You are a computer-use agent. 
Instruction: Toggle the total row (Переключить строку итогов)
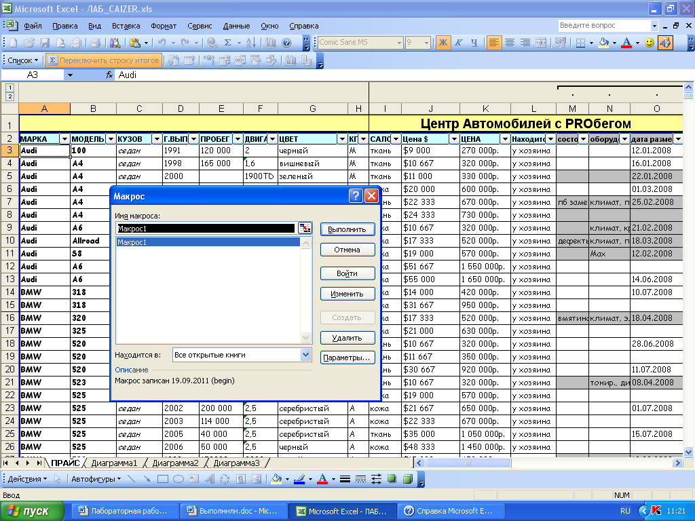coord(104,60)
